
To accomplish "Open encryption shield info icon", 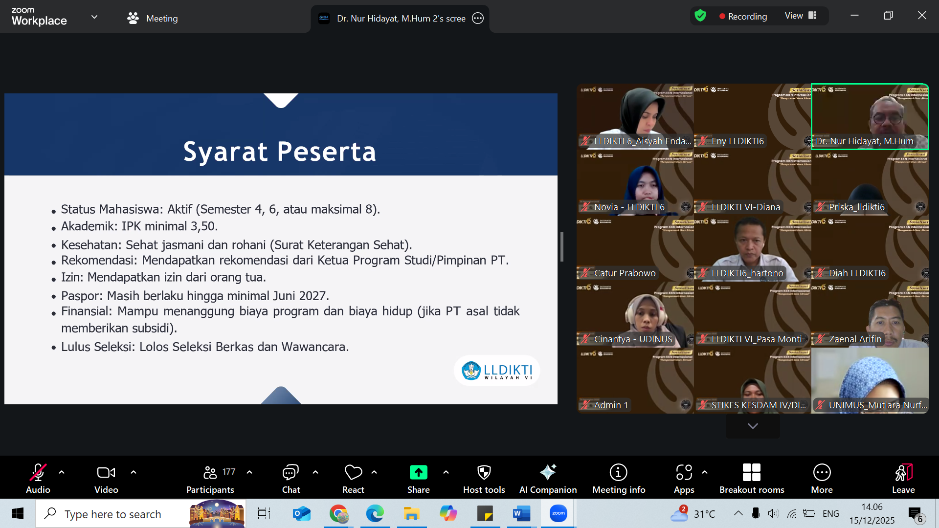I will click(700, 16).
